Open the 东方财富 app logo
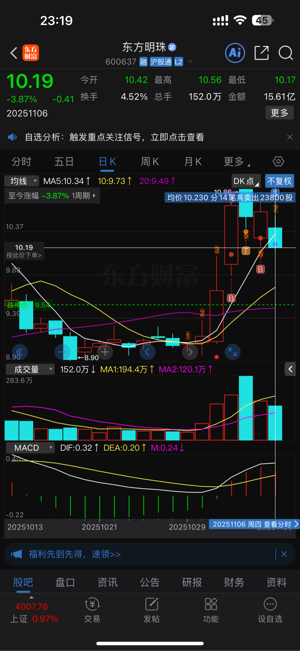 (31, 53)
